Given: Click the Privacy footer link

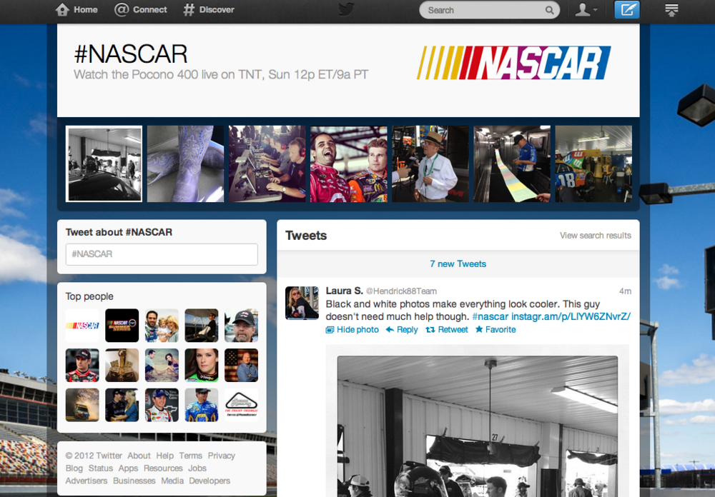Looking at the screenshot, I should (x=222, y=456).
